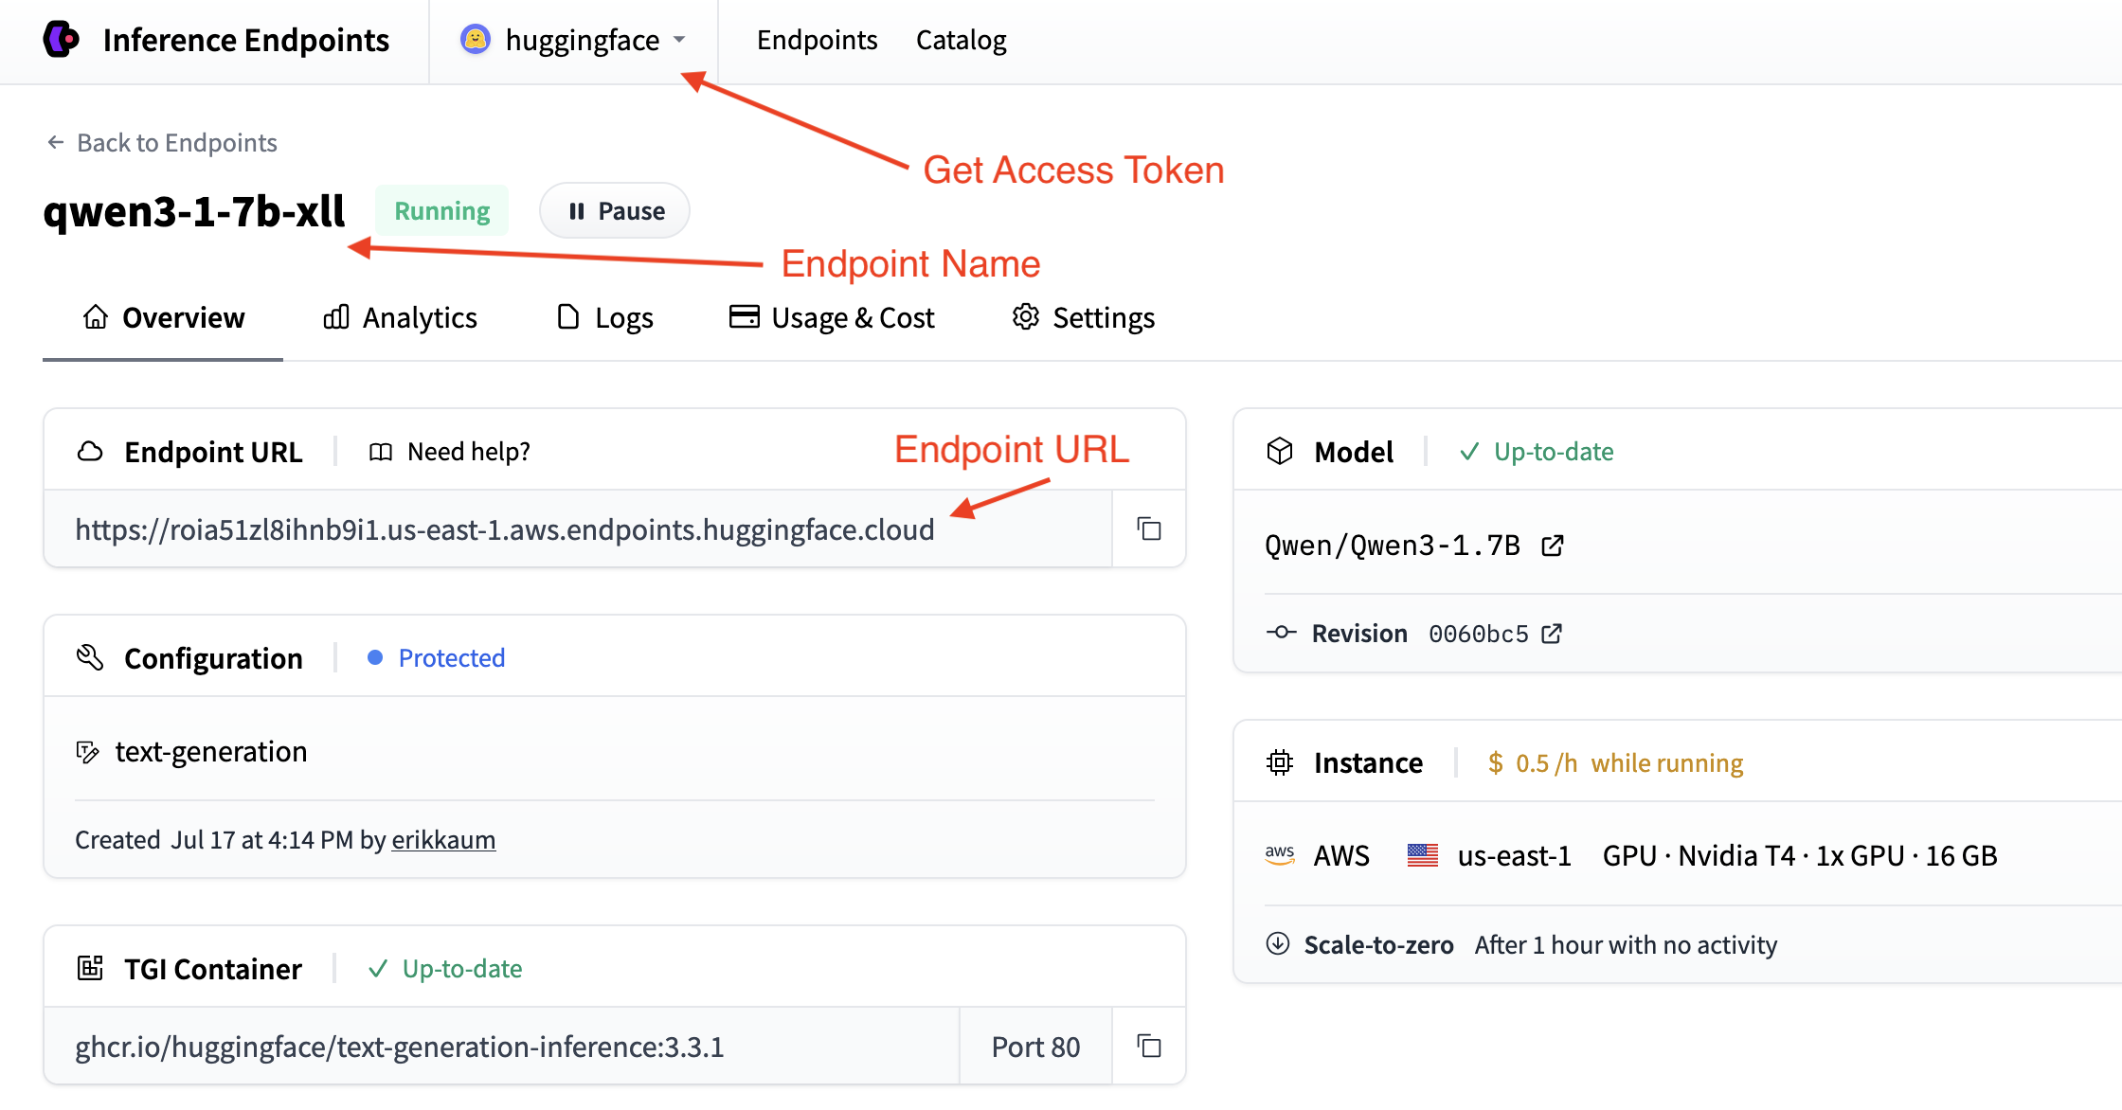Open Endpoints in top navigation
The image size is (2122, 1110).
click(817, 40)
